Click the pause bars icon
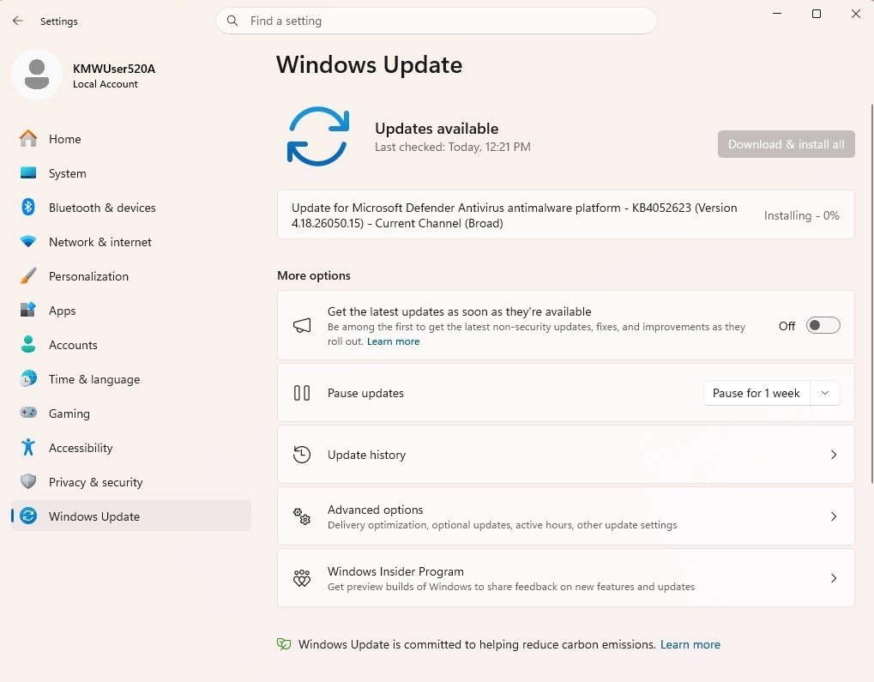The height and width of the screenshot is (682, 874). [302, 393]
